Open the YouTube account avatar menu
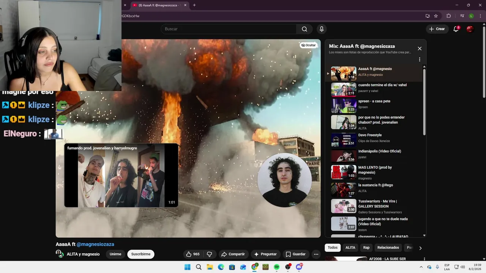The height and width of the screenshot is (273, 486). [x=470, y=29]
